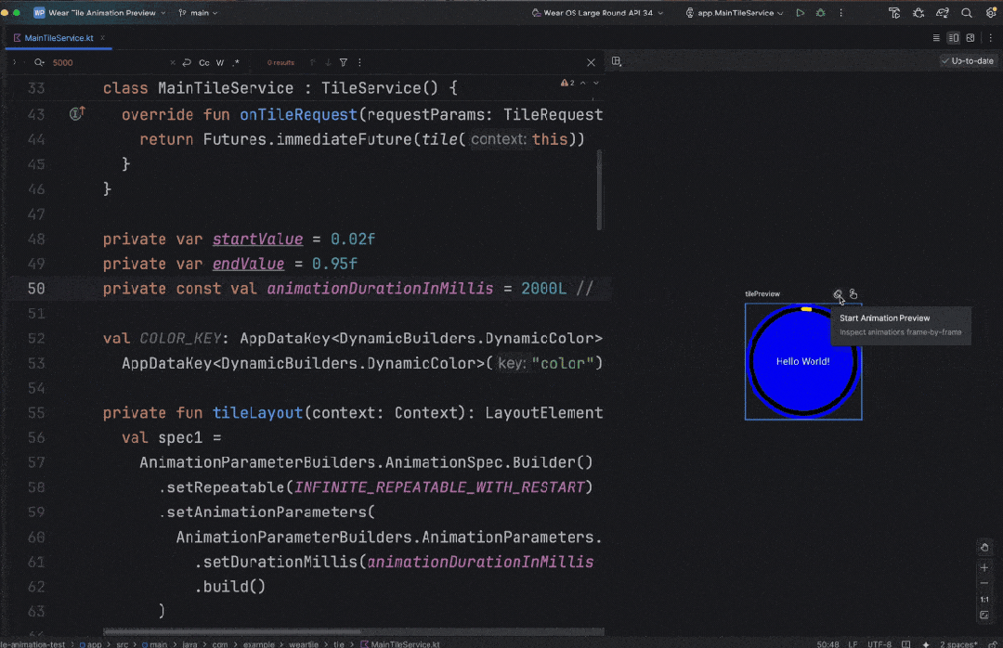
Task: Toggle match case (Cc) in search
Action: point(204,62)
